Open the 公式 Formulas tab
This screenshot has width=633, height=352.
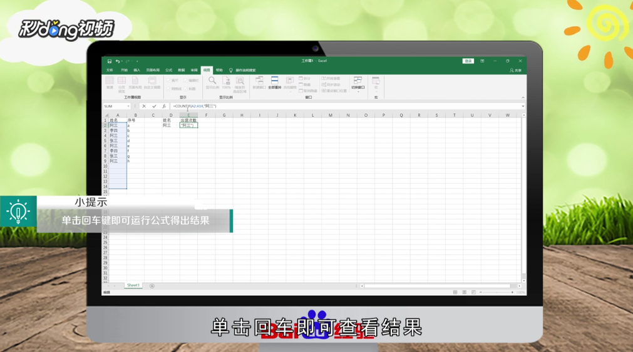[169, 70]
